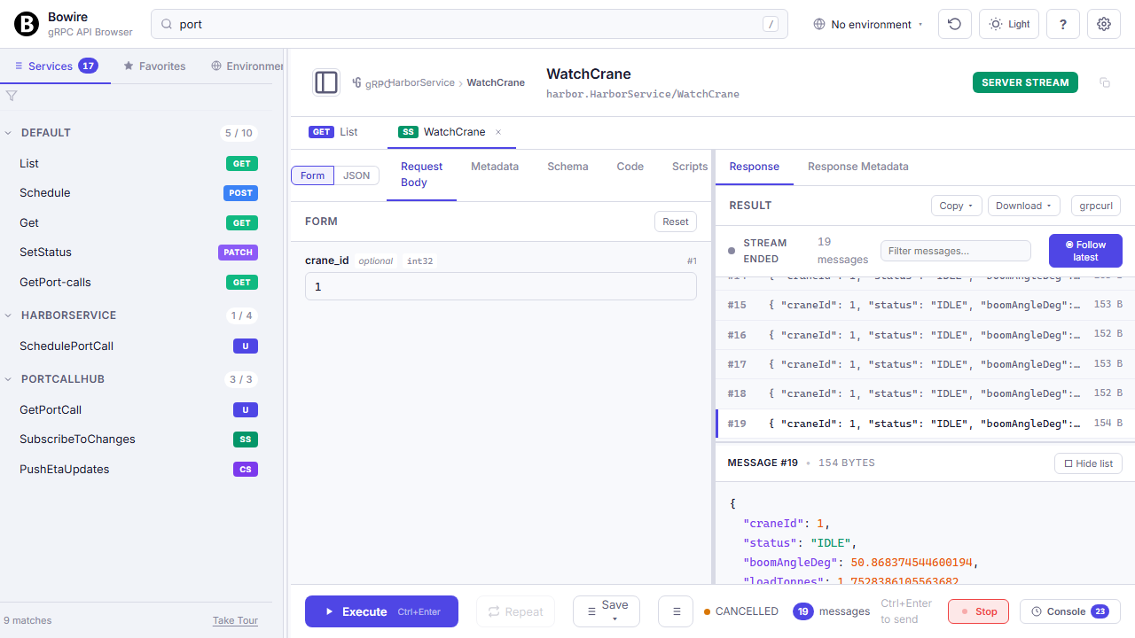Image resolution: width=1135 pixels, height=638 pixels.
Task: Click the reload services icon button
Action: click(x=955, y=24)
